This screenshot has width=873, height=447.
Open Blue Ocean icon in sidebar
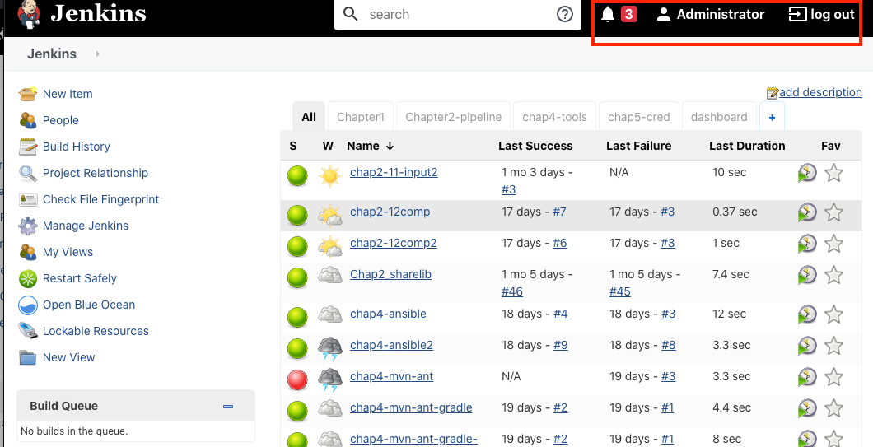pyautogui.click(x=28, y=305)
